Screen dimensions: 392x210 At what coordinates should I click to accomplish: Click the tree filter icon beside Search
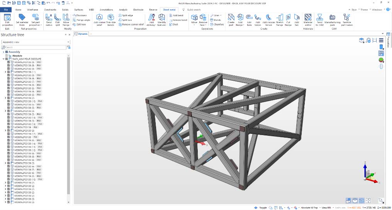pos(69,47)
